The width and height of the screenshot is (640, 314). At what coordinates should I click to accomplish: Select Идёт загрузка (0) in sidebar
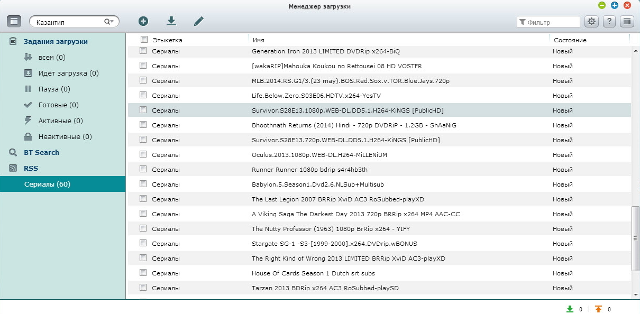68,73
